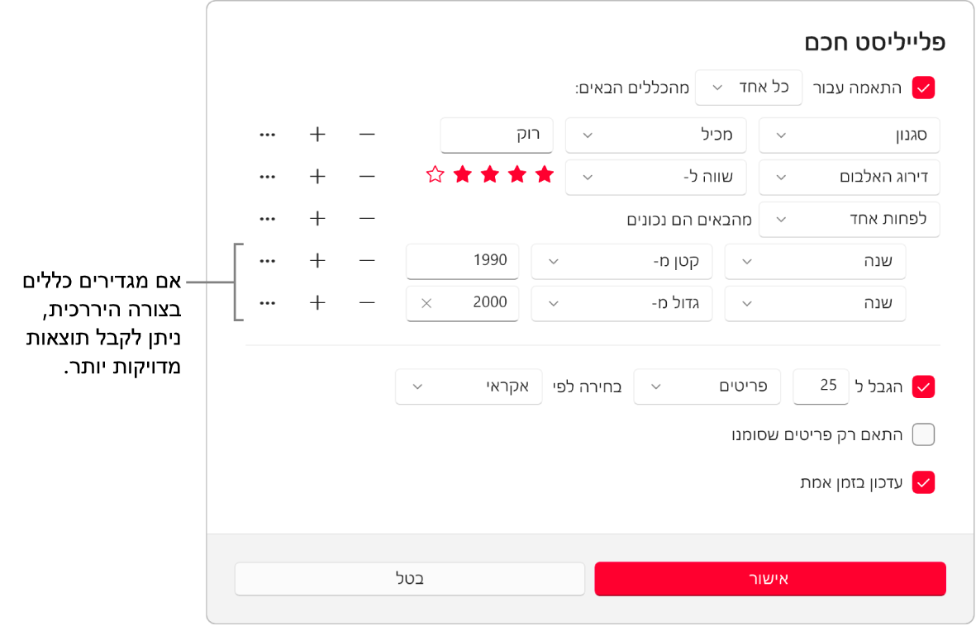Clear the year 2000 value with the X icon

point(426,303)
